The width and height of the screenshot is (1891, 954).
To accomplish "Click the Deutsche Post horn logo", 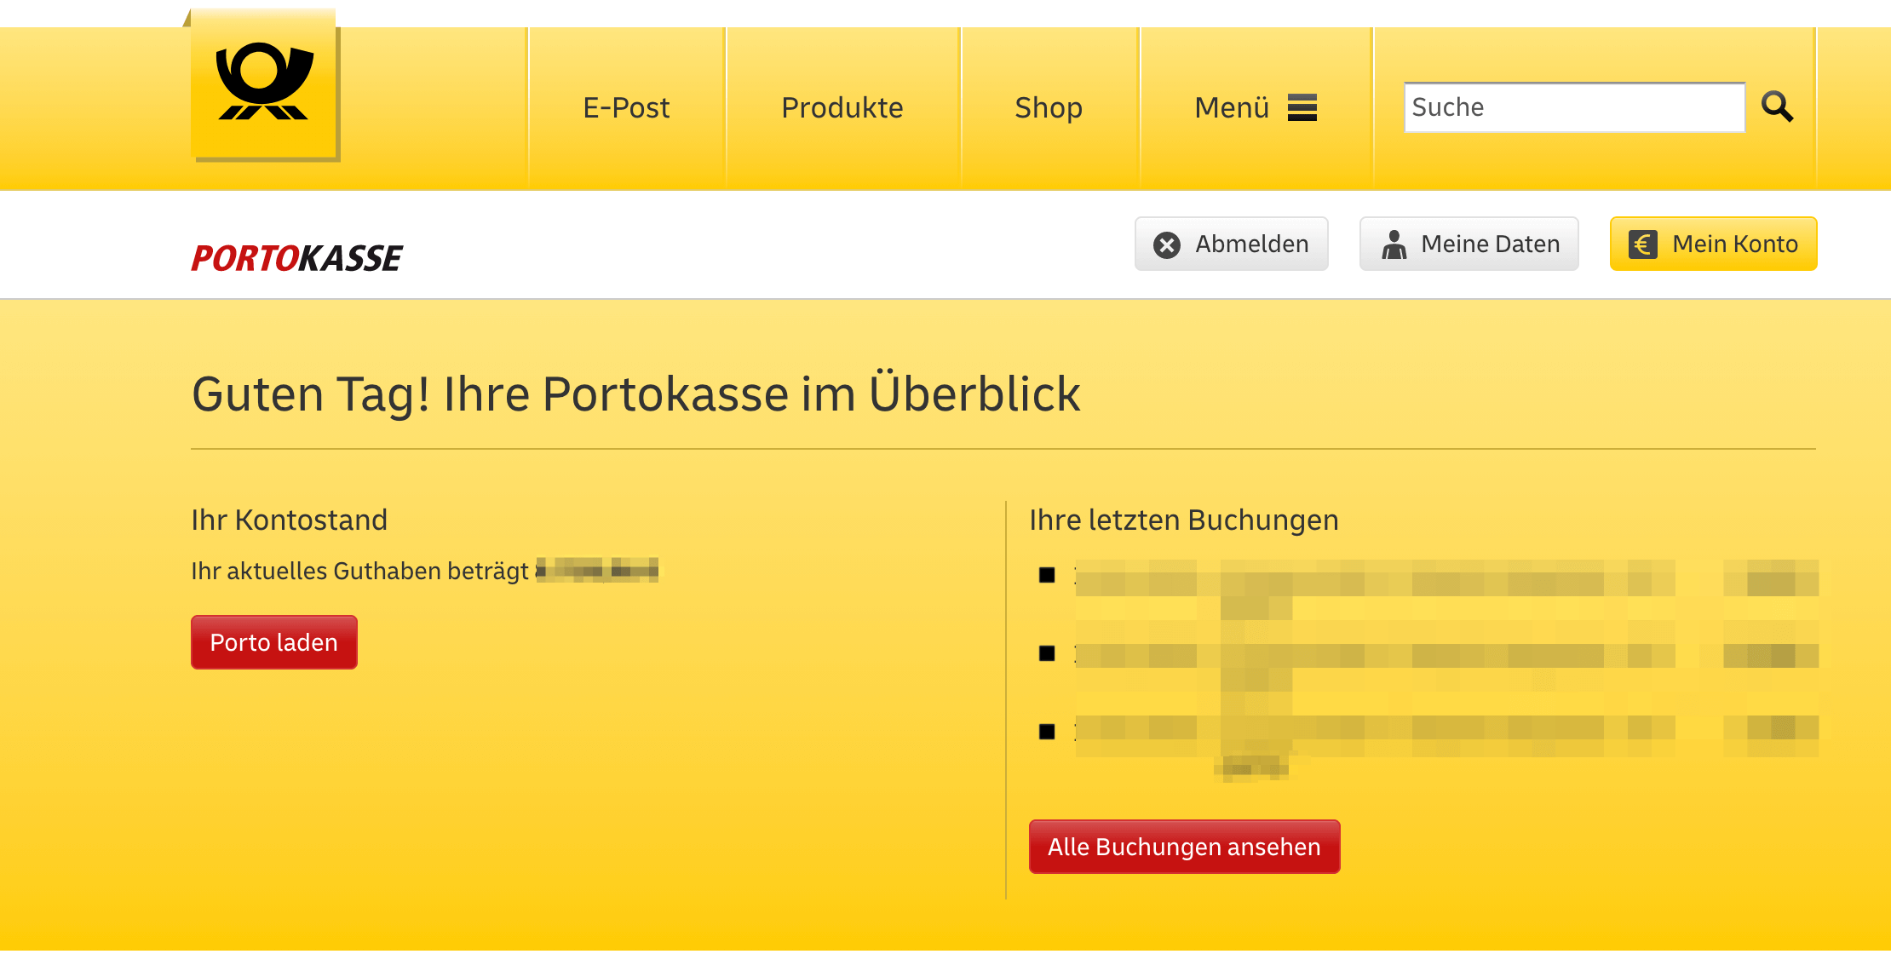I will pos(265,83).
